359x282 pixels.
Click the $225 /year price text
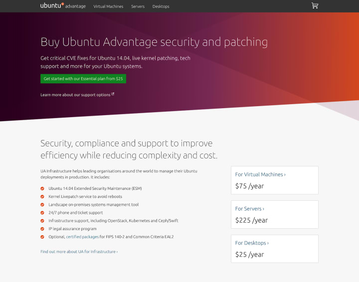[251, 220]
